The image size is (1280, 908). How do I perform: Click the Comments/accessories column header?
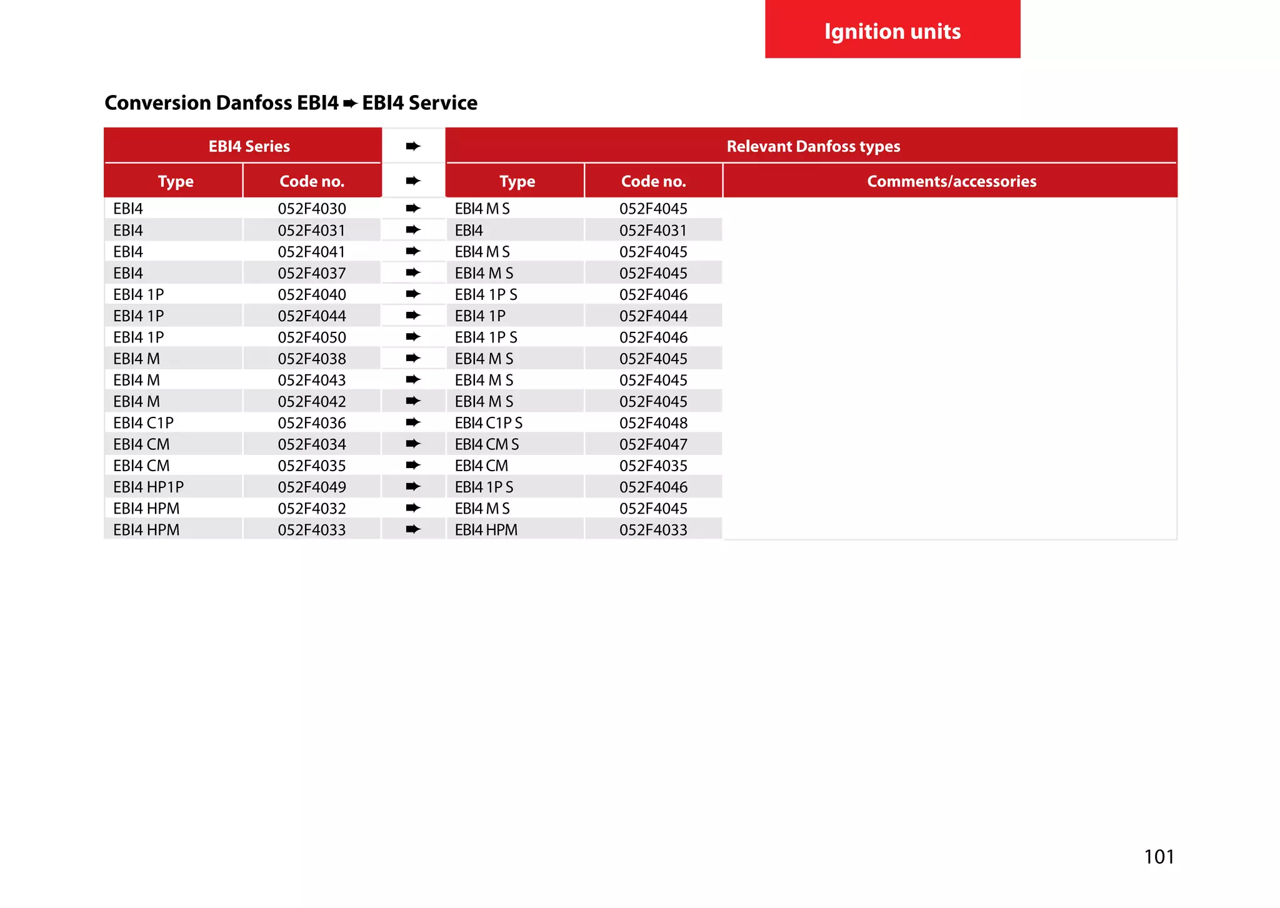click(x=951, y=181)
